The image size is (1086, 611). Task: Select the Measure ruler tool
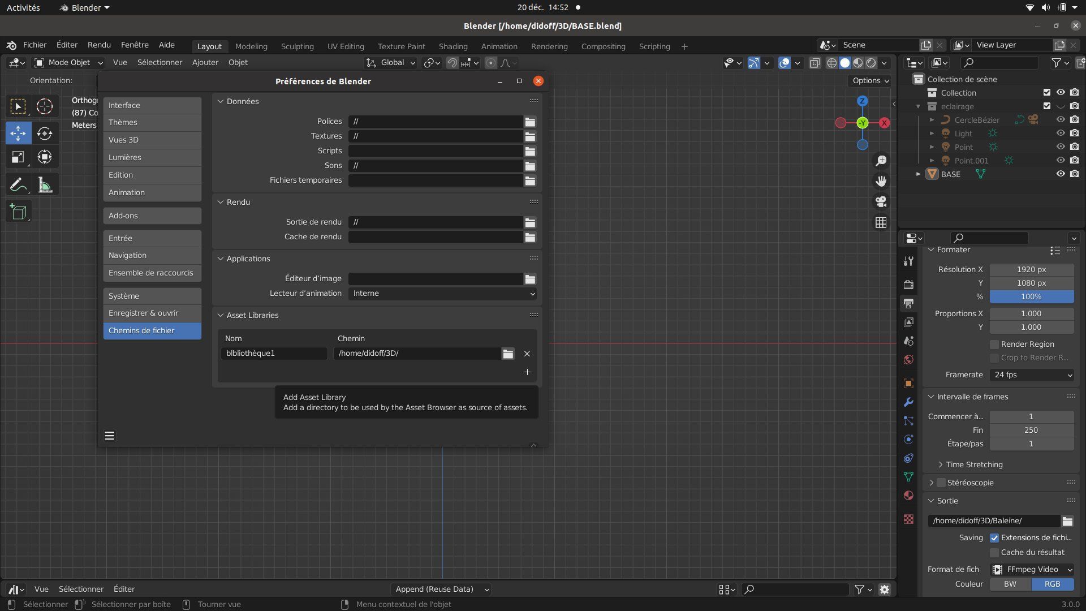[x=44, y=184]
